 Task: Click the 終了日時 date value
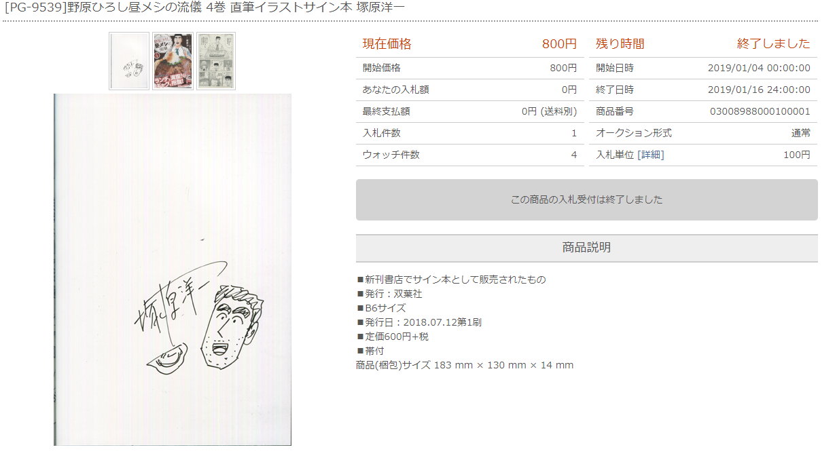pyautogui.click(x=759, y=90)
